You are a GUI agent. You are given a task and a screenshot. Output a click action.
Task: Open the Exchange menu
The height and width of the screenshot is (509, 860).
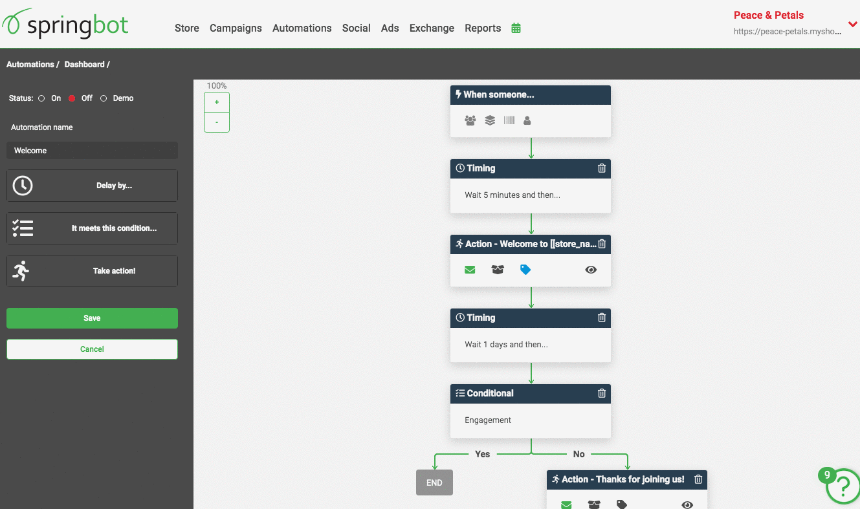(x=432, y=28)
